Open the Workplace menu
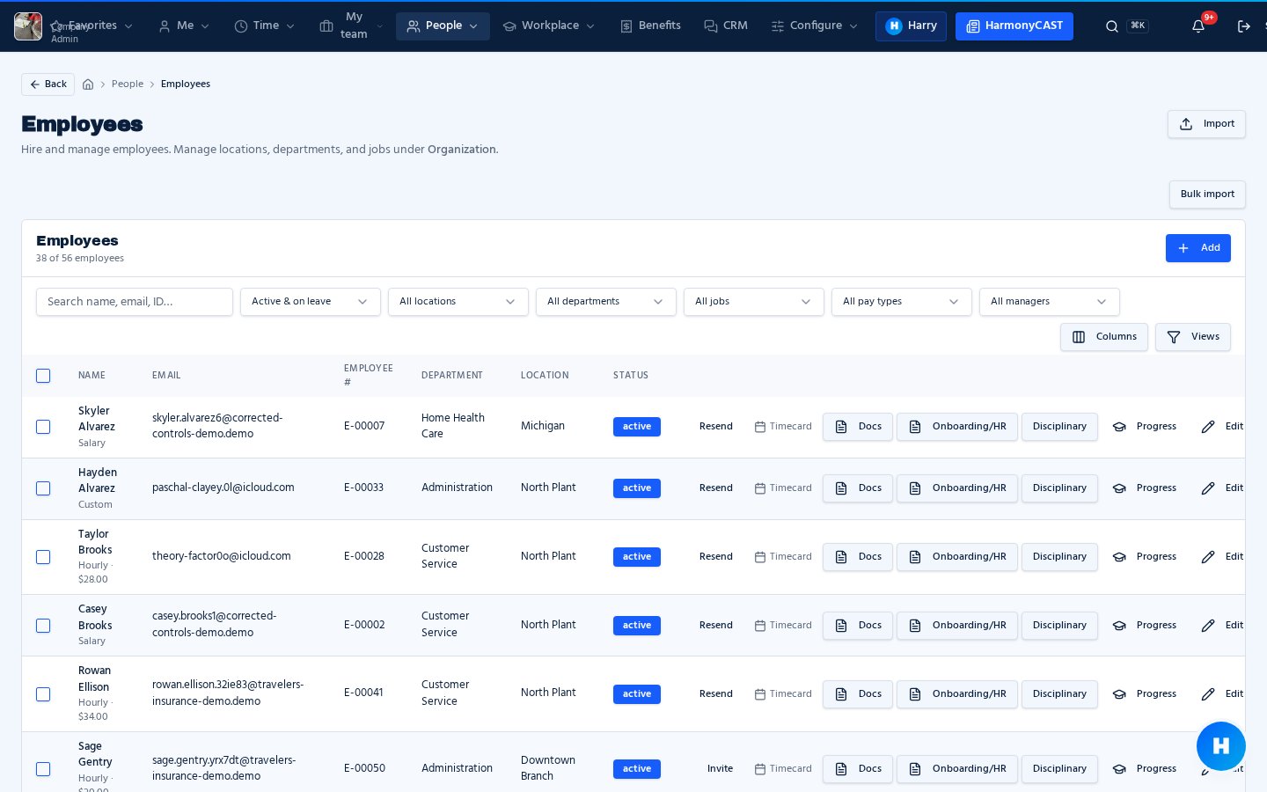The height and width of the screenshot is (792, 1267). click(549, 26)
